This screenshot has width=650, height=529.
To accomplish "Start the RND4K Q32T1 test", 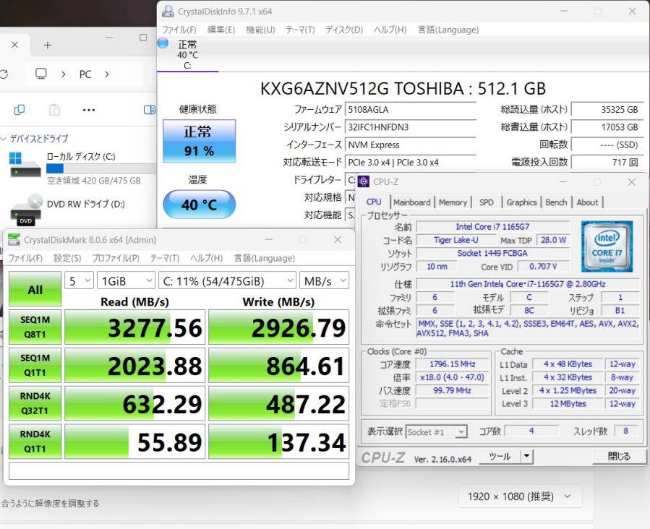I will coord(35,403).
